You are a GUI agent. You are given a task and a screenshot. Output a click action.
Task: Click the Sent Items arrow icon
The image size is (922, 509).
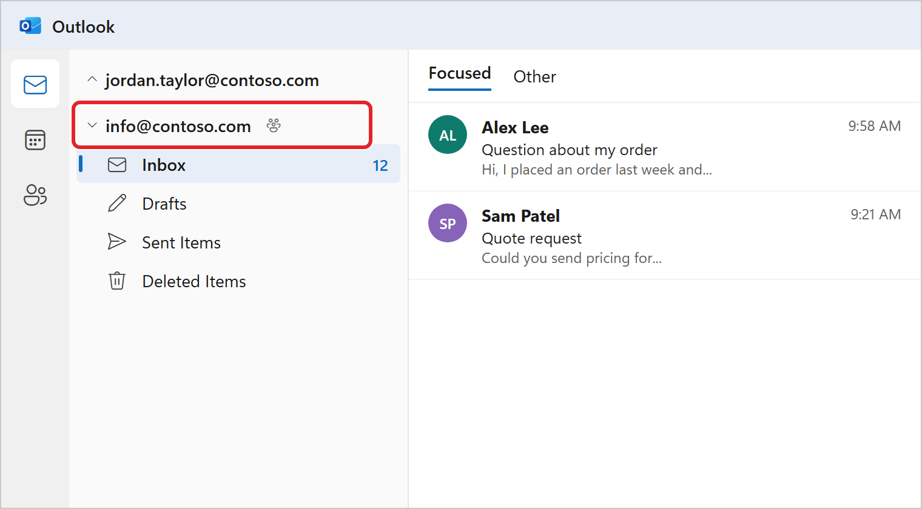(117, 242)
